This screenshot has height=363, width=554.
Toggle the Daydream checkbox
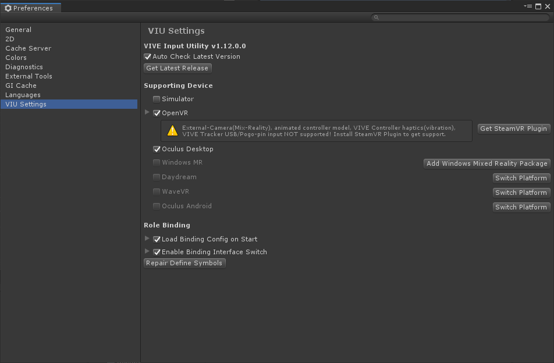[x=157, y=177]
